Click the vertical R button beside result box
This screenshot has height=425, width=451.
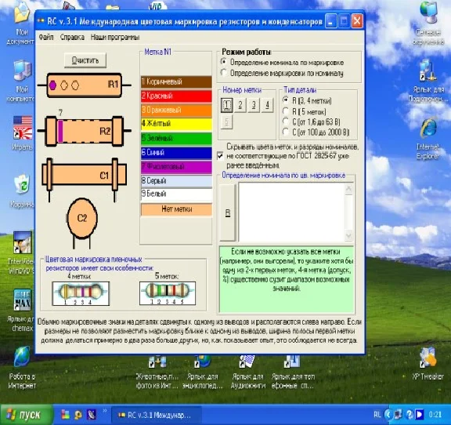click(x=228, y=212)
